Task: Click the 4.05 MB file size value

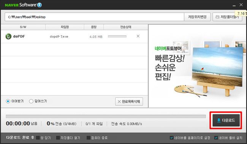Action: click(x=96, y=37)
